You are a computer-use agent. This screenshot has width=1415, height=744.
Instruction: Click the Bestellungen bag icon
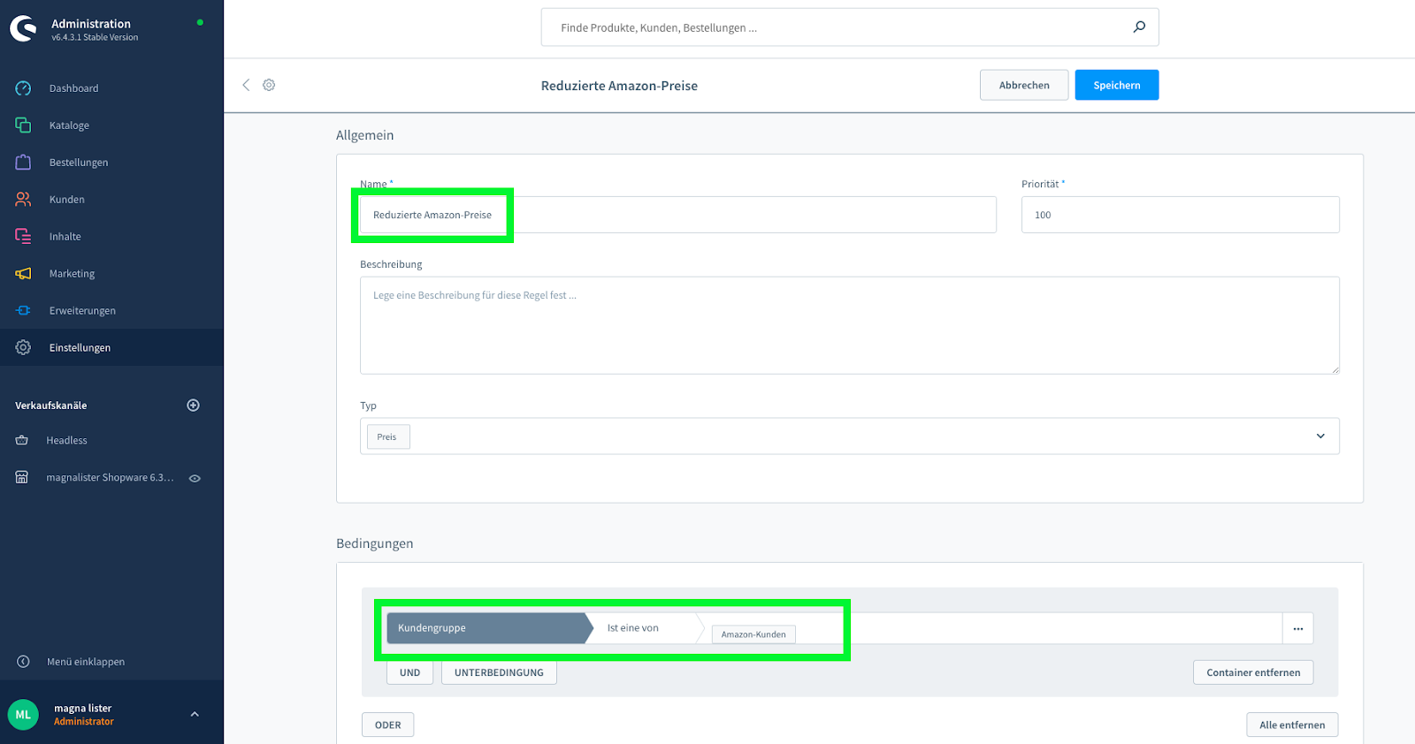pos(23,163)
